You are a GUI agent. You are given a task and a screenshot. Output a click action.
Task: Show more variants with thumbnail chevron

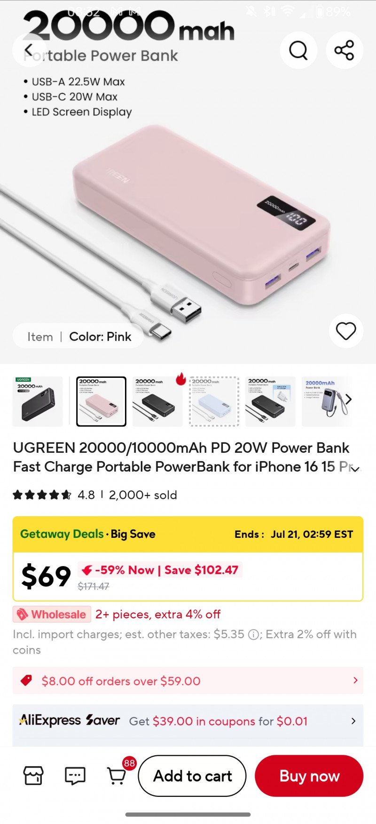349,400
